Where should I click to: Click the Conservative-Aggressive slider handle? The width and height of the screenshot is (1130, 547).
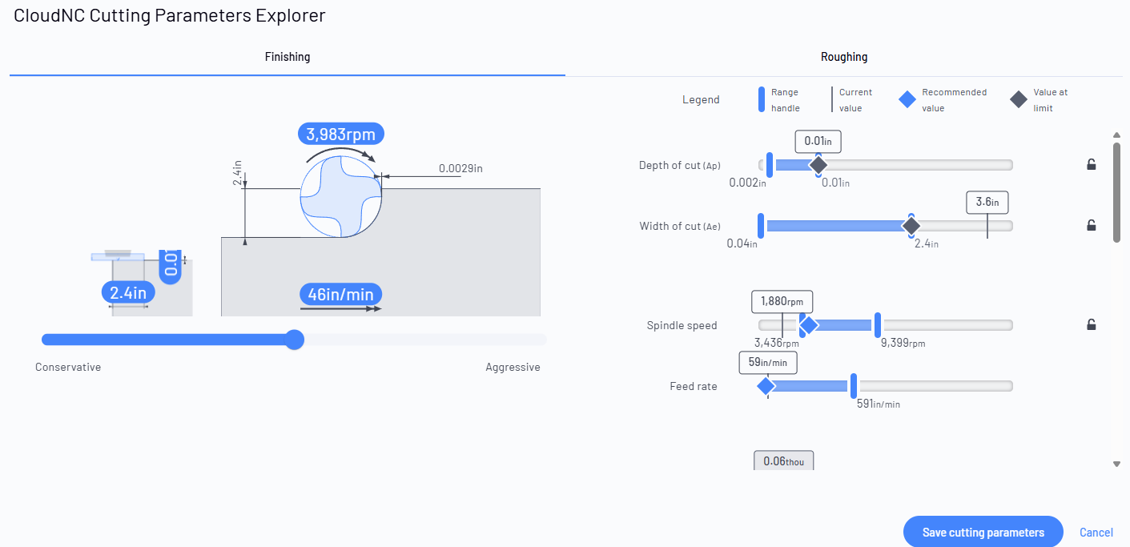coord(295,340)
